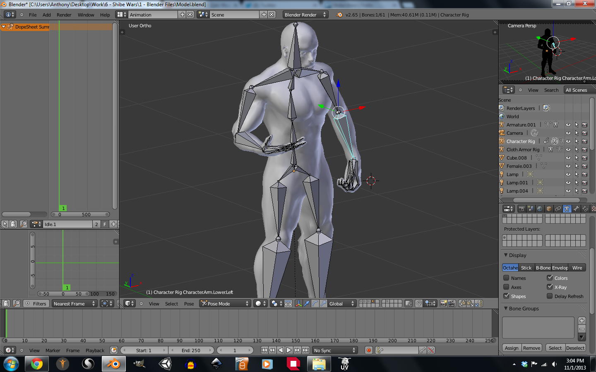
Task: Click the Stick display type button
Action: coord(526,268)
